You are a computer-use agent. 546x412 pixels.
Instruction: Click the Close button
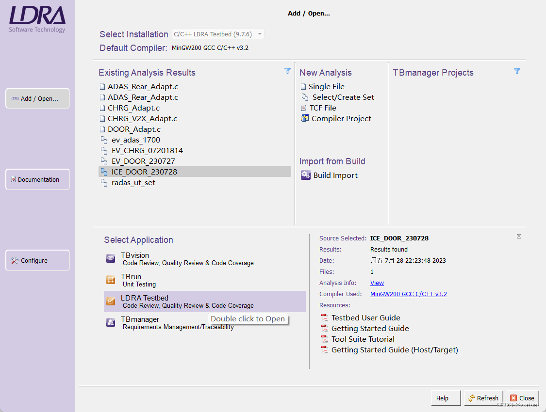tap(523, 398)
